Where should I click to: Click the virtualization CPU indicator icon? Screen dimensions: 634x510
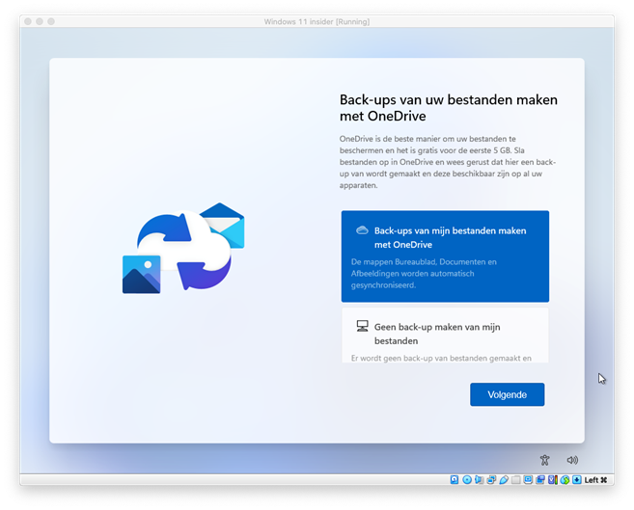coord(553,480)
